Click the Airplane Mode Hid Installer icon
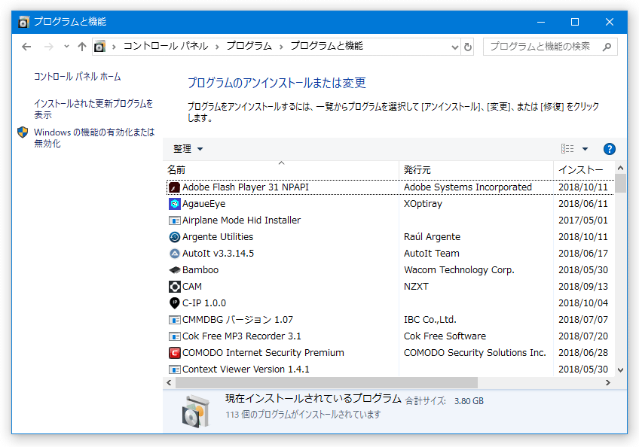 [x=174, y=220]
